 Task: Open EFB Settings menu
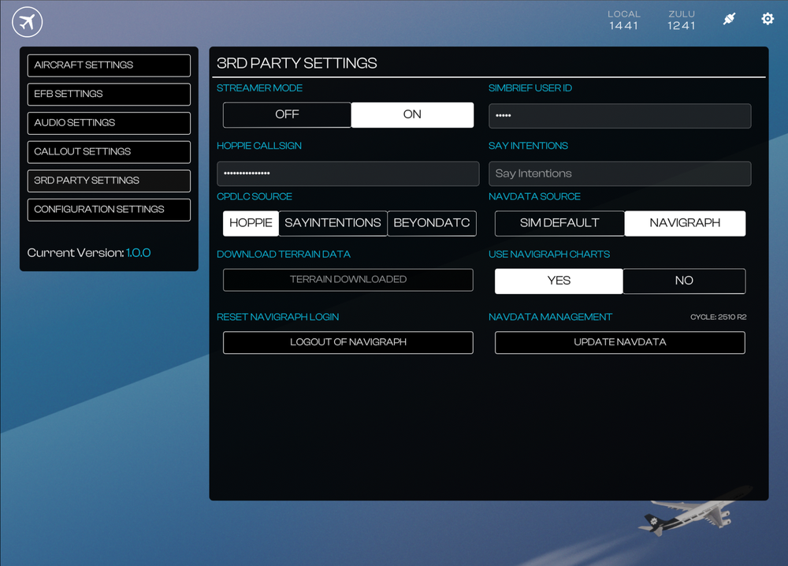109,94
